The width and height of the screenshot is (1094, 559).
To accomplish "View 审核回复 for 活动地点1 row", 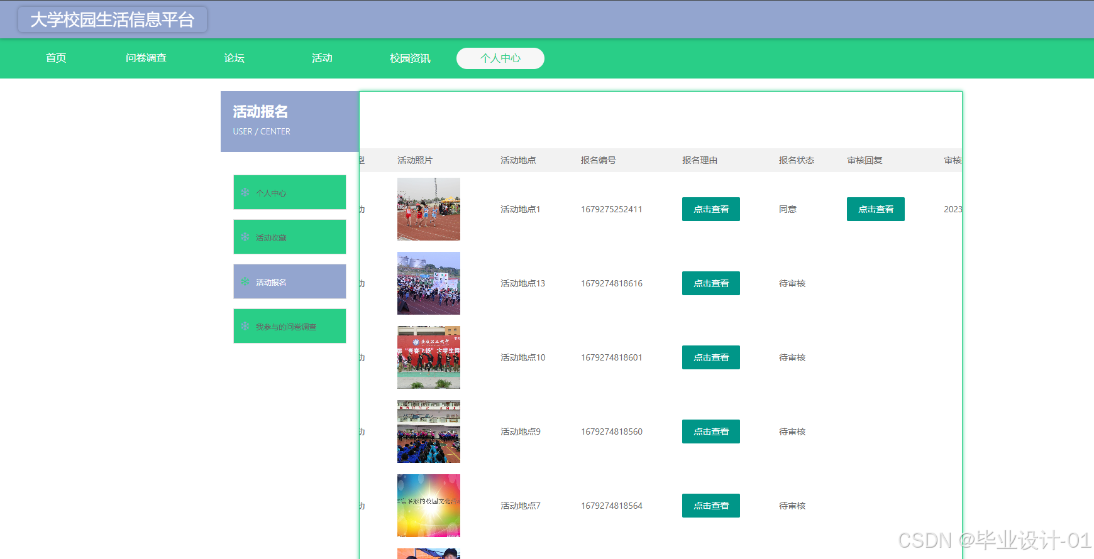I will click(876, 209).
